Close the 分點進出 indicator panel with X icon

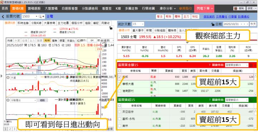click(8, 100)
